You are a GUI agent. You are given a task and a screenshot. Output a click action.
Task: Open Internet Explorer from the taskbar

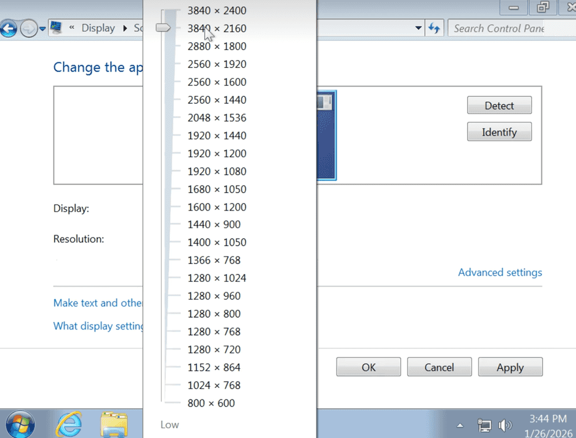point(69,425)
